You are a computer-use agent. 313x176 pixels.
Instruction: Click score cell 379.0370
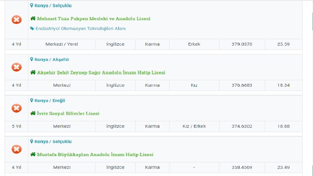[x=242, y=44]
